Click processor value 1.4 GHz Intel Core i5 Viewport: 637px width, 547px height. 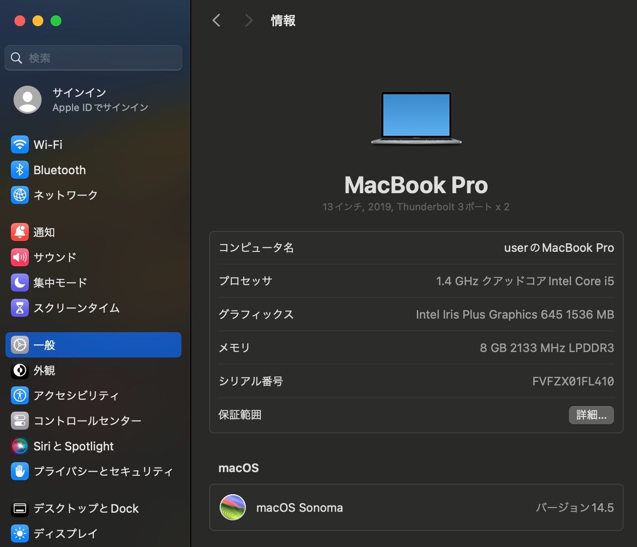click(x=525, y=281)
